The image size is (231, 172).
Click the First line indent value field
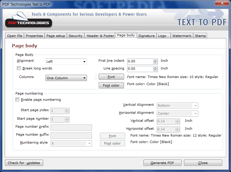(140, 61)
